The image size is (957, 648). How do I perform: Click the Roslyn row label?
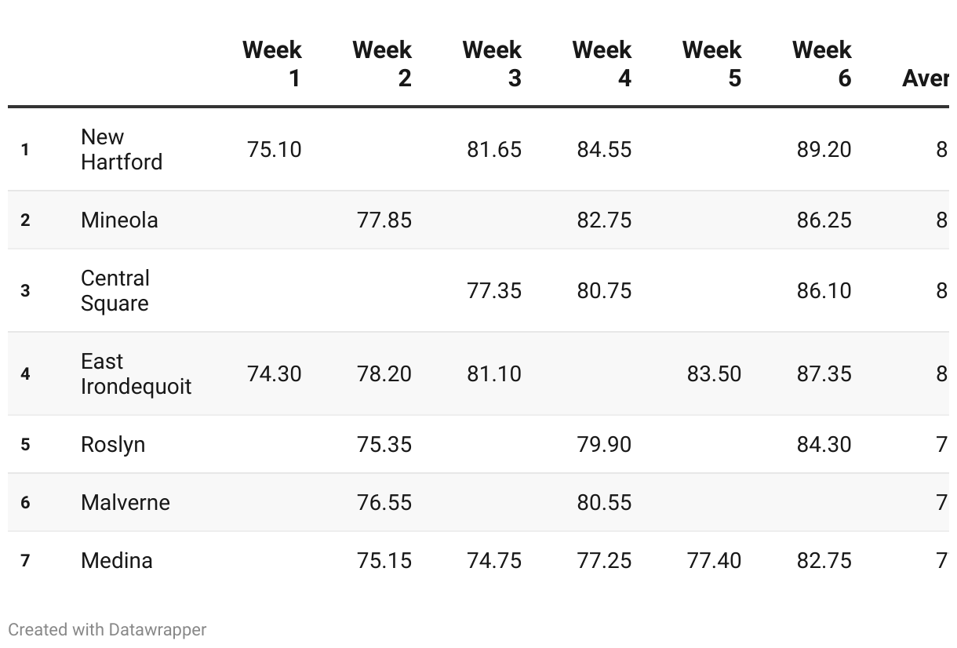(113, 444)
